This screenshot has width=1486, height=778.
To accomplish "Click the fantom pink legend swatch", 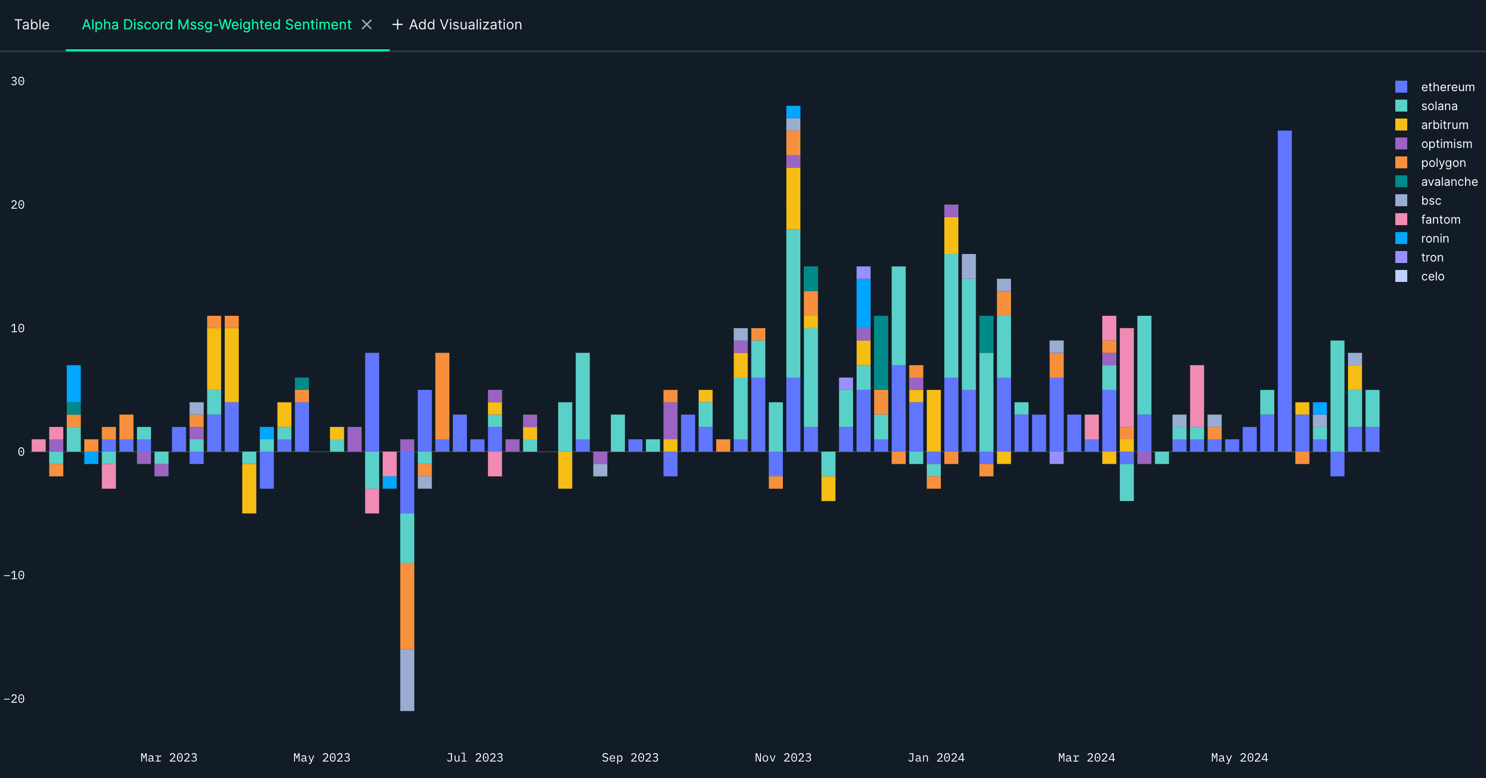I will pos(1401,220).
